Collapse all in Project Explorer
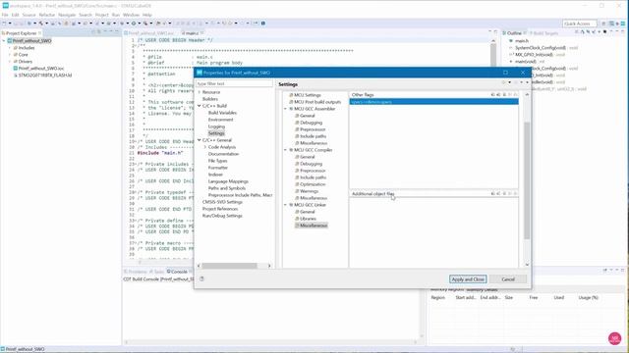The width and height of the screenshot is (629, 353). (x=93, y=32)
